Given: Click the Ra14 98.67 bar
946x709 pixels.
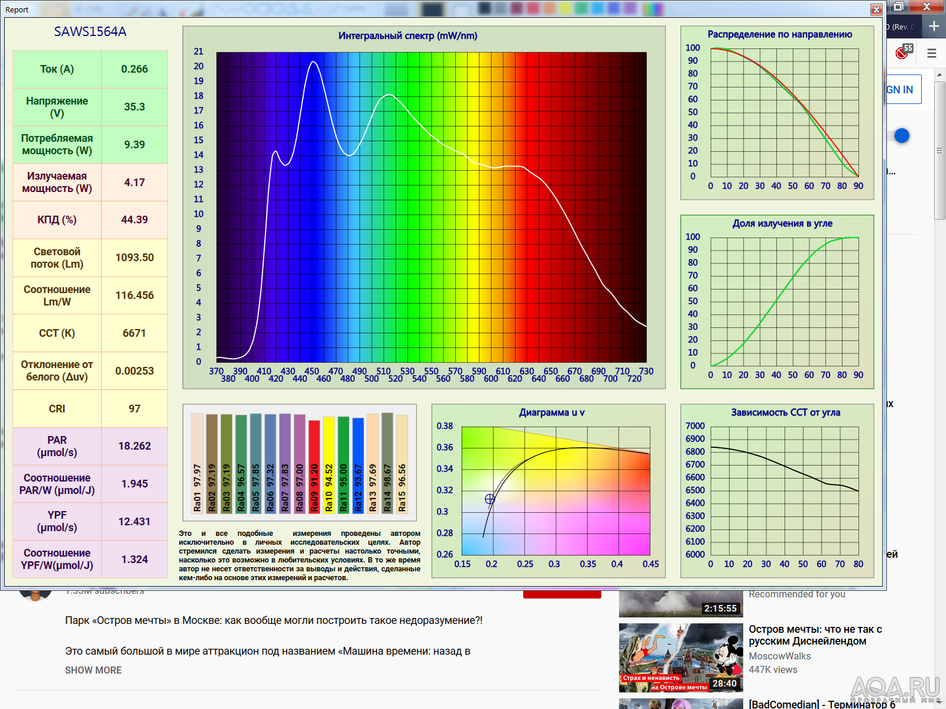Looking at the screenshot, I should point(387,463).
